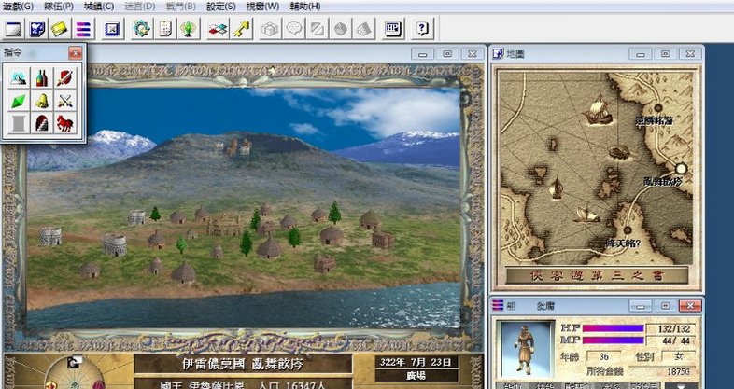The image size is (734, 389).
Task: Click the question mark help toolbar icon
Action: (422, 29)
